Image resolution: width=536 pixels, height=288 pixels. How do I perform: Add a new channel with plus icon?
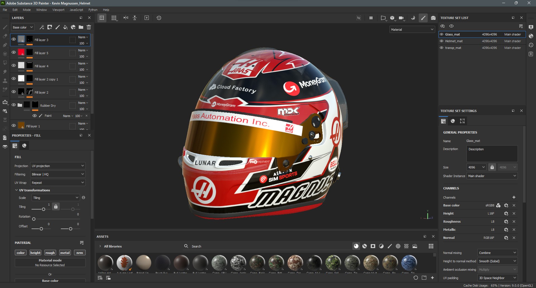click(x=514, y=197)
